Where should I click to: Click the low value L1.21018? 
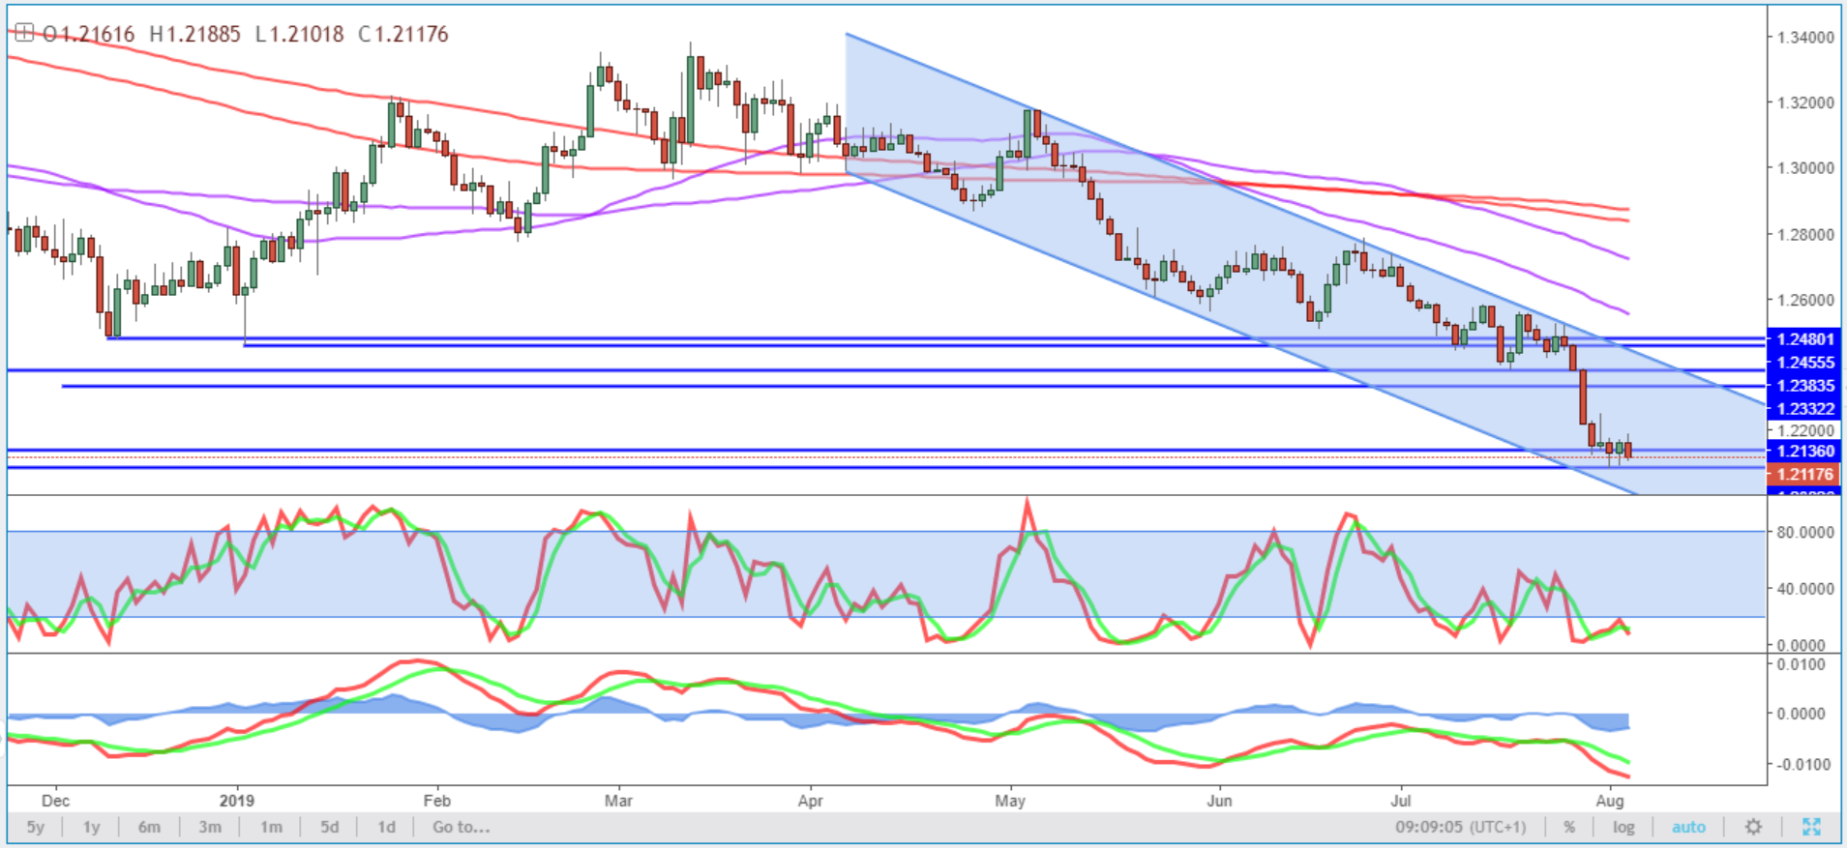[x=300, y=34]
